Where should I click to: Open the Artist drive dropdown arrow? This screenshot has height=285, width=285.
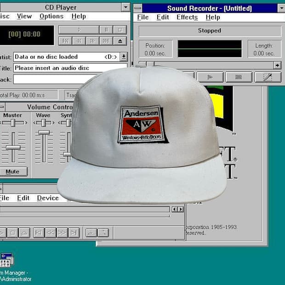124,57
